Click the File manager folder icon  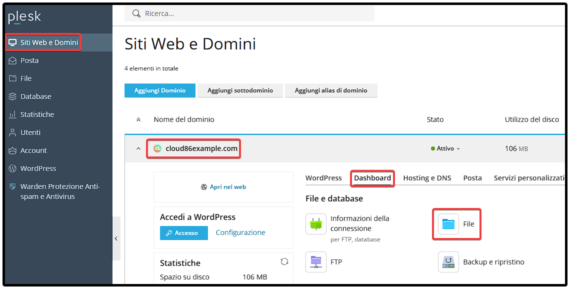tap(448, 224)
